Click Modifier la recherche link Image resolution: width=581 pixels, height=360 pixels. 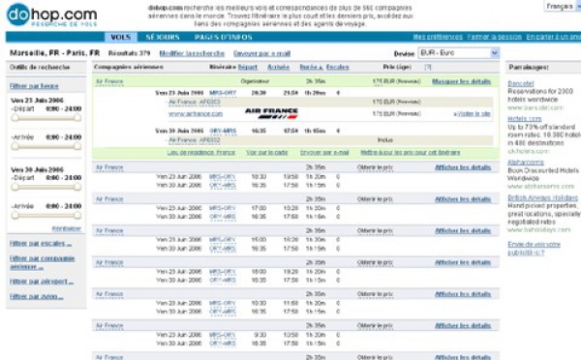pos(192,53)
